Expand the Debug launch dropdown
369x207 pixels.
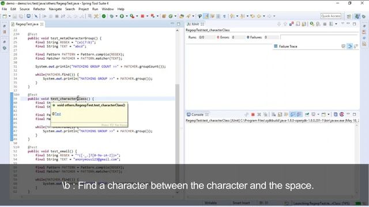pyautogui.click(x=116, y=16)
